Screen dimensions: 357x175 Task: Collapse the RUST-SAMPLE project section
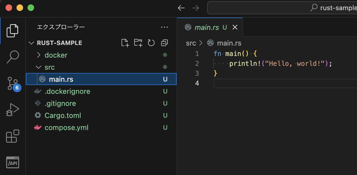[x=59, y=43]
